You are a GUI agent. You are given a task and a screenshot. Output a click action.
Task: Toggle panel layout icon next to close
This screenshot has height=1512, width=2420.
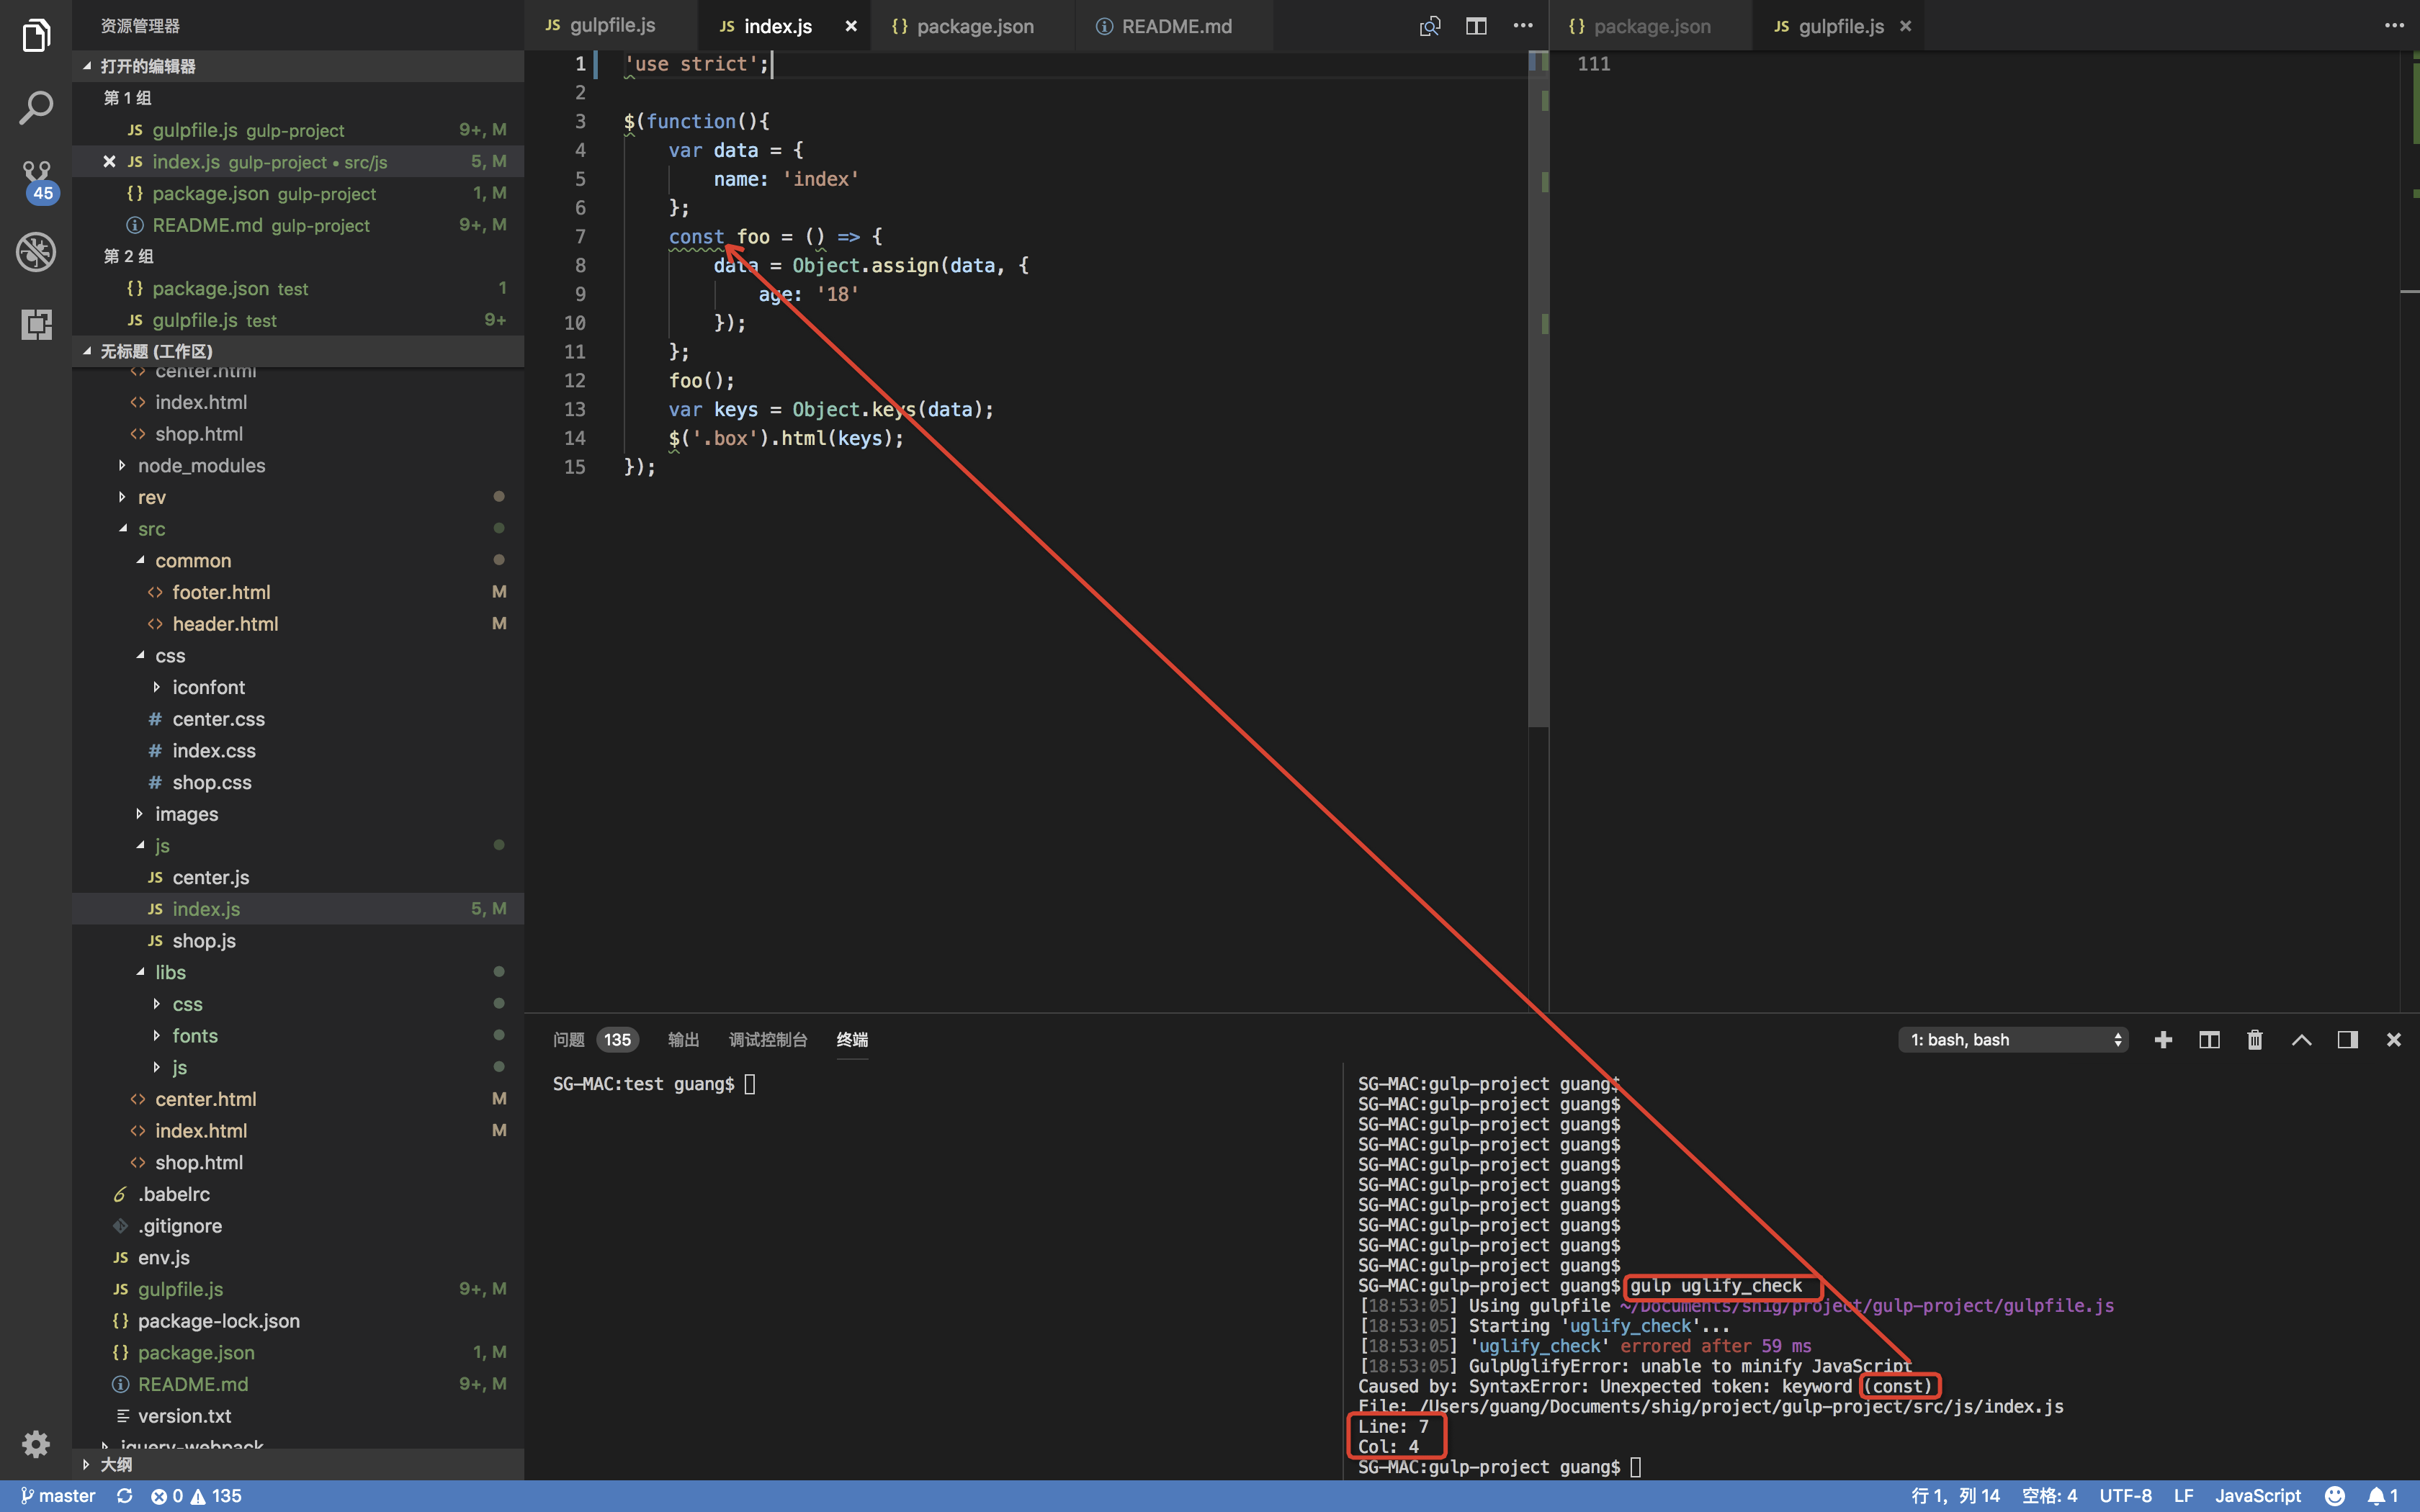click(x=2348, y=1040)
